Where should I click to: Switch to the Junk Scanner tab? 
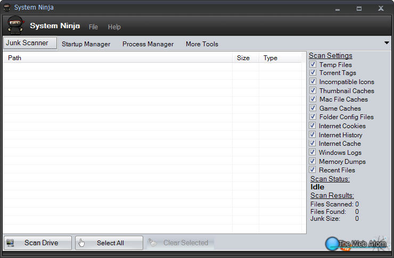click(30, 43)
